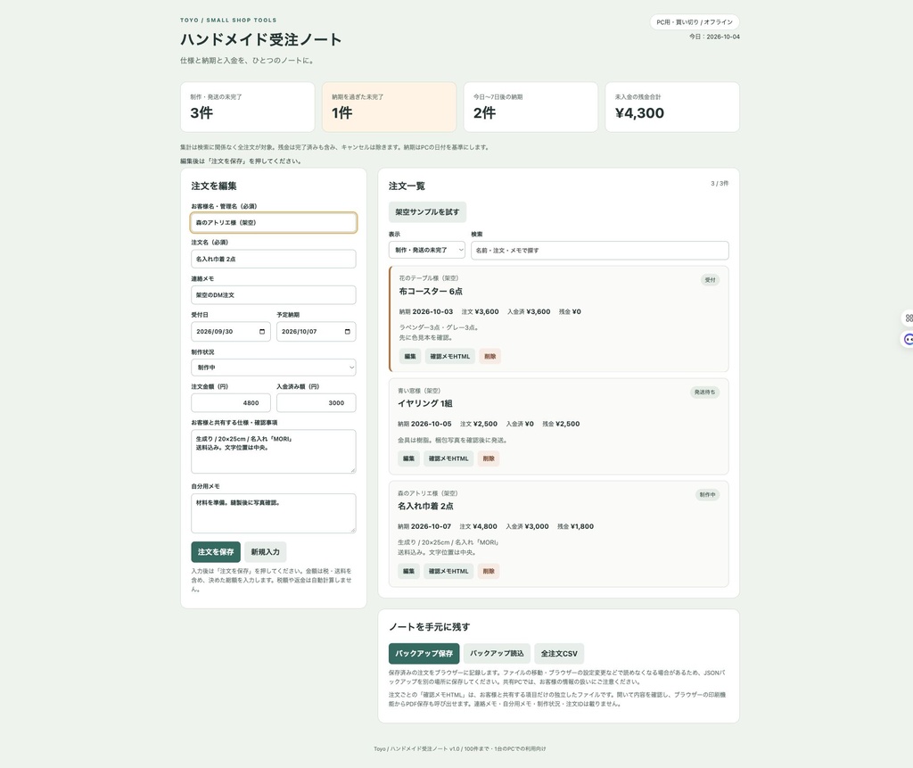
Task: Click 納期 2026-10-03 on 布コースター card
Action: tap(425, 311)
